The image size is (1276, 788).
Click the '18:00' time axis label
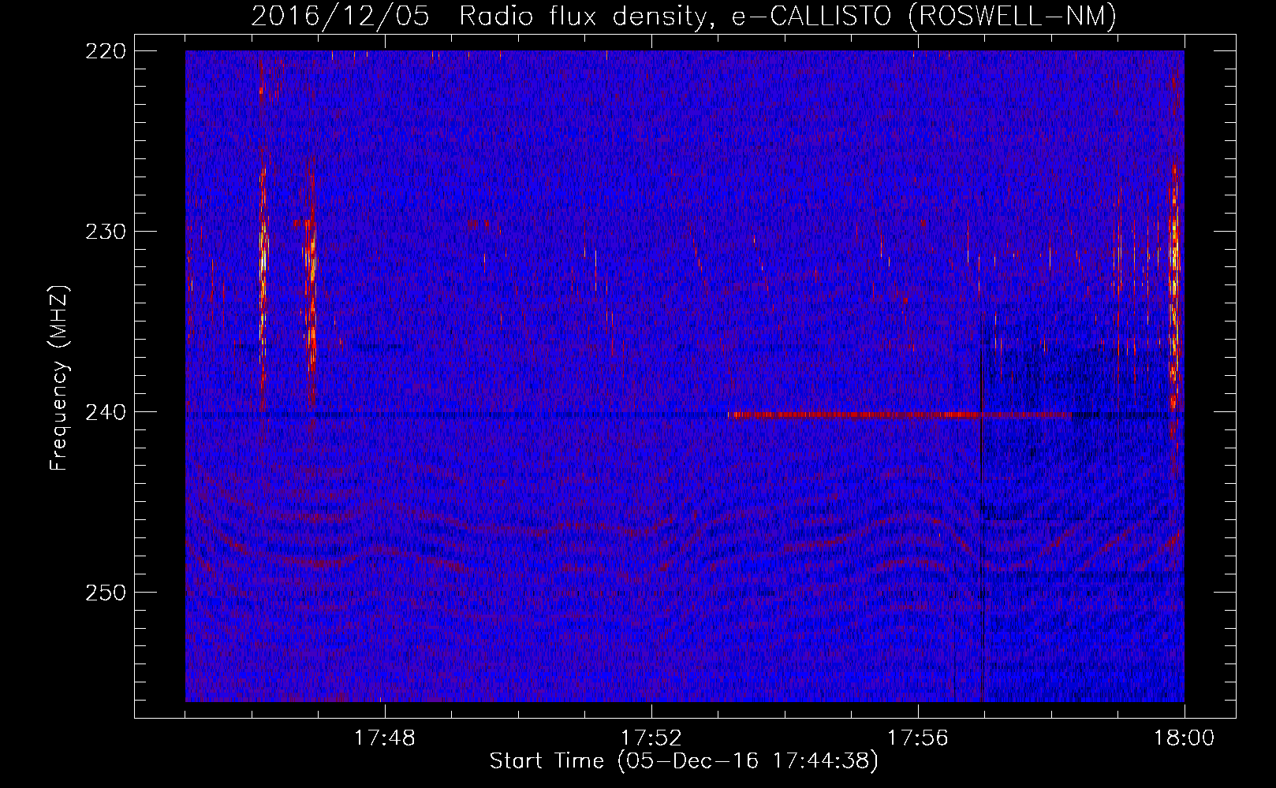pos(1185,738)
